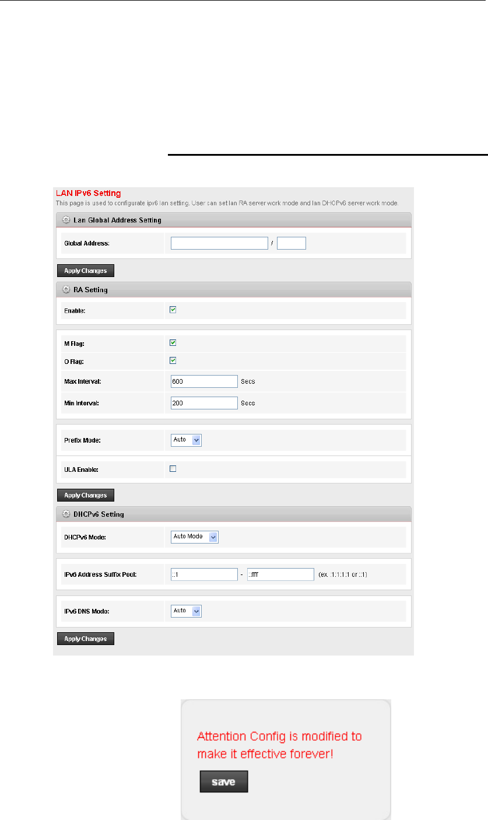This screenshot has height=820, width=488.
Task: Focus the Global Address input field
Action: tap(219, 243)
